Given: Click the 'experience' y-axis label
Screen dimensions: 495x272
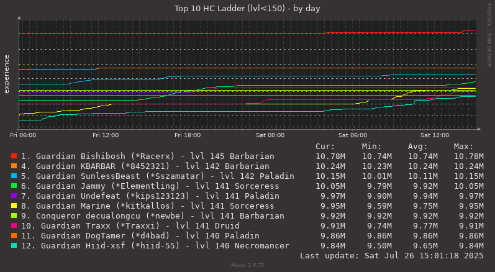Looking at the screenshot, I should click(6, 75).
